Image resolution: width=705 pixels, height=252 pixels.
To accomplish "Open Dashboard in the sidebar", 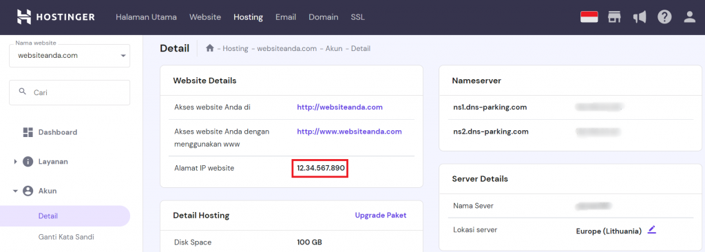I will 58,132.
